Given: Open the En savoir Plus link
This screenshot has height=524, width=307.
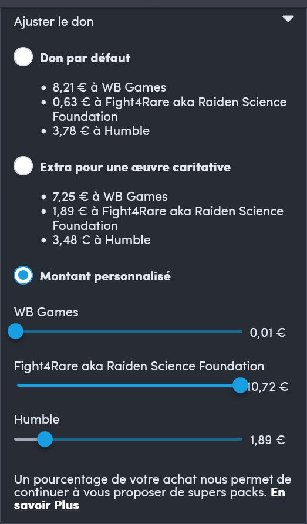Looking at the screenshot, I should click(150, 499).
